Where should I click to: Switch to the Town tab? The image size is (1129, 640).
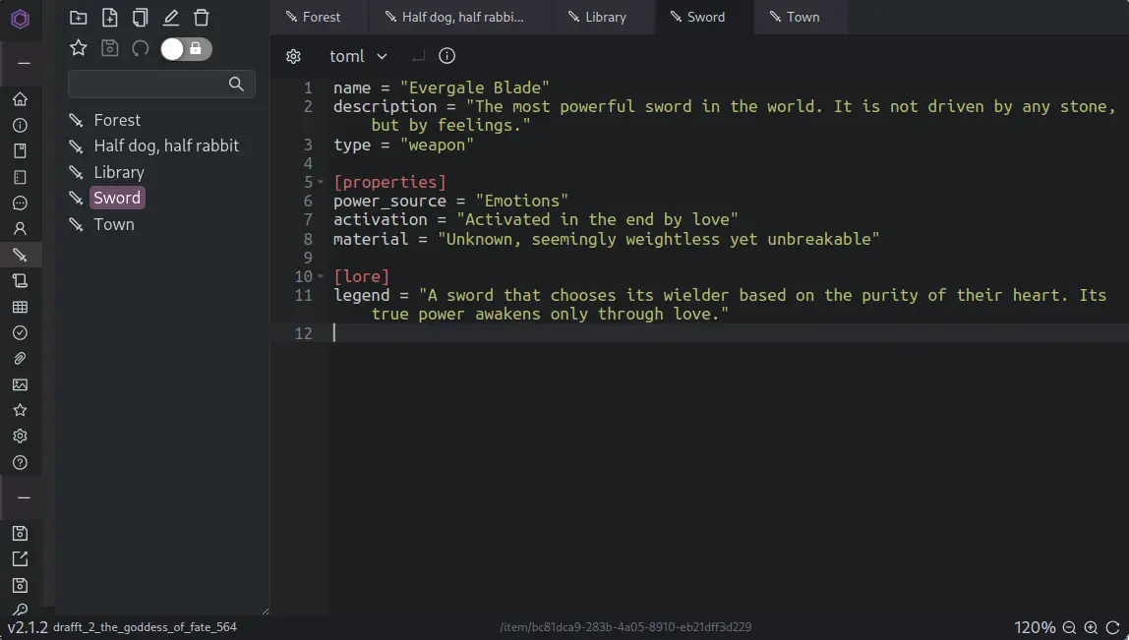click(800, 17)
